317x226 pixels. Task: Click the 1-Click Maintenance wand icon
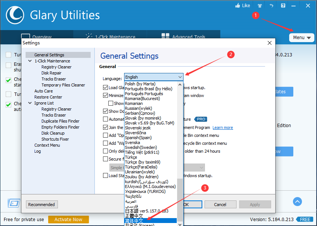coord(89,36)
